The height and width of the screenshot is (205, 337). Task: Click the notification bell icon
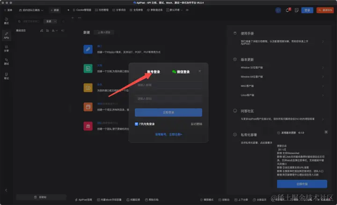pyautogui.click(x=288, y=10)
